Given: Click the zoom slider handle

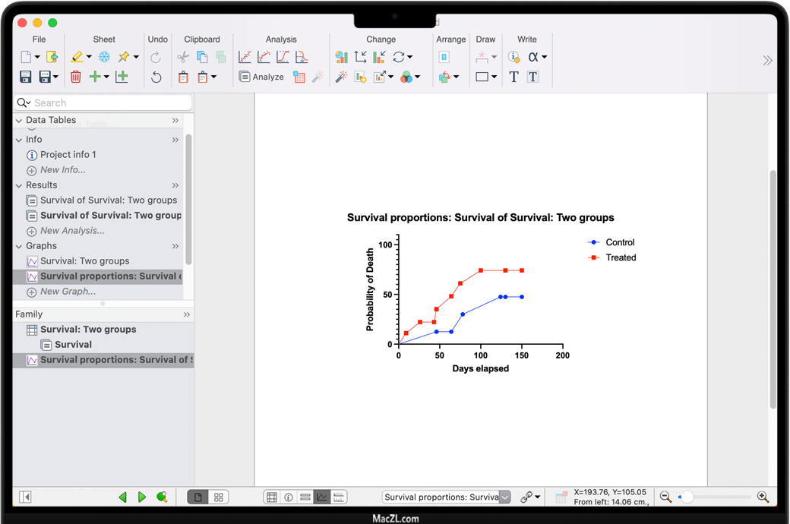Looking at the screenshot, I should 687,497.
